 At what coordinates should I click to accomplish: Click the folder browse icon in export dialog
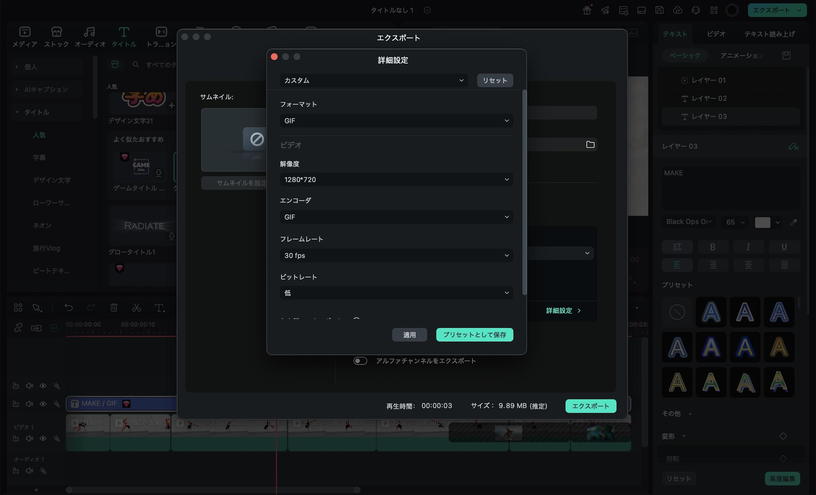tap(590, 144)
